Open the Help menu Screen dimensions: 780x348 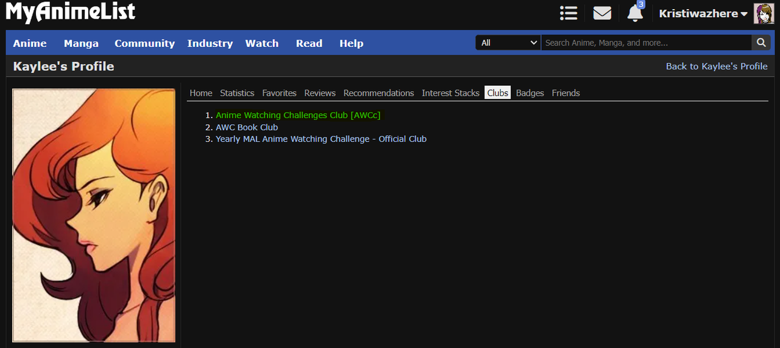point(352,43)
